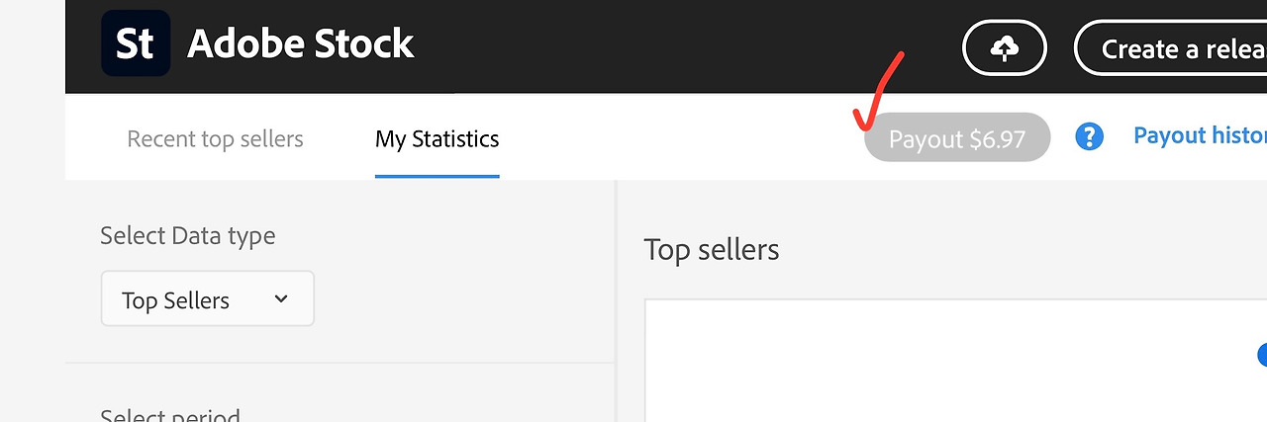Click the Top sellers panel heading
The image size is (1267, 422).
pyautogui.click(x=712, y=250)
